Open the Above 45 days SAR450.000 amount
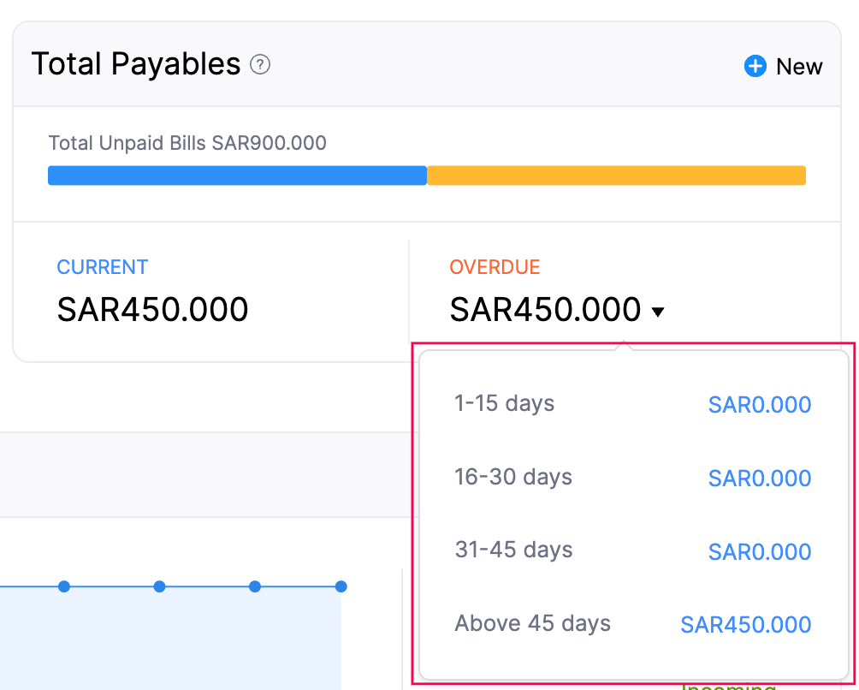The image size is (859, 690). click(744, 624)
